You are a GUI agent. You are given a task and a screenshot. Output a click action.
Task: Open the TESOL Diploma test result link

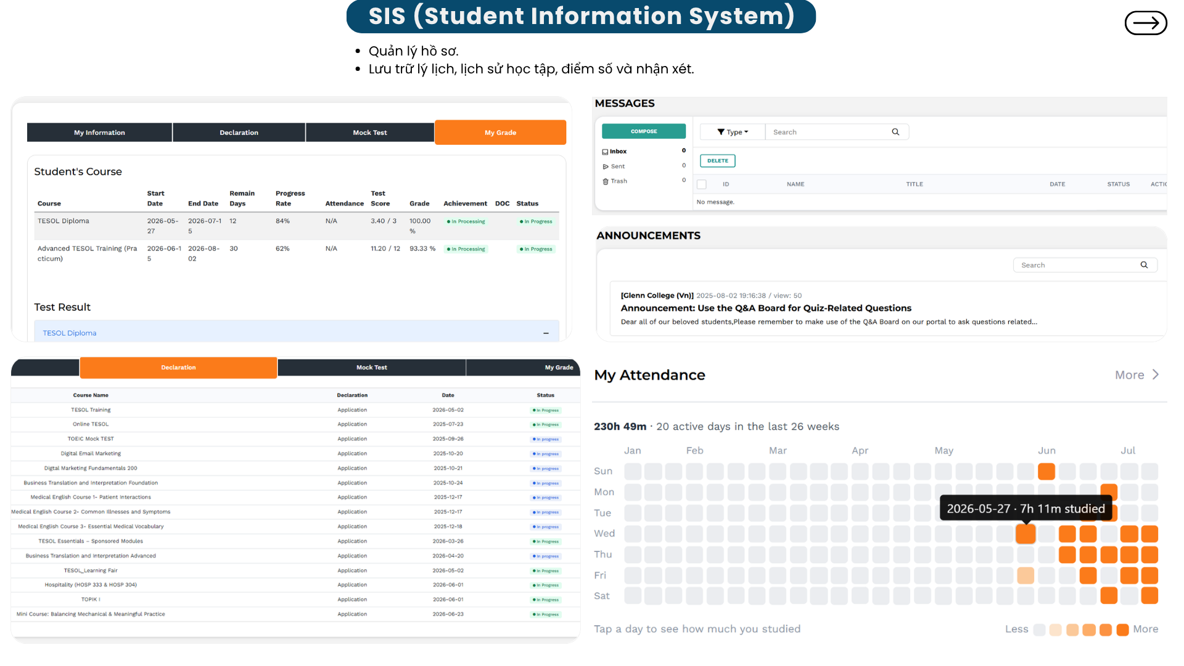(70, 333)
